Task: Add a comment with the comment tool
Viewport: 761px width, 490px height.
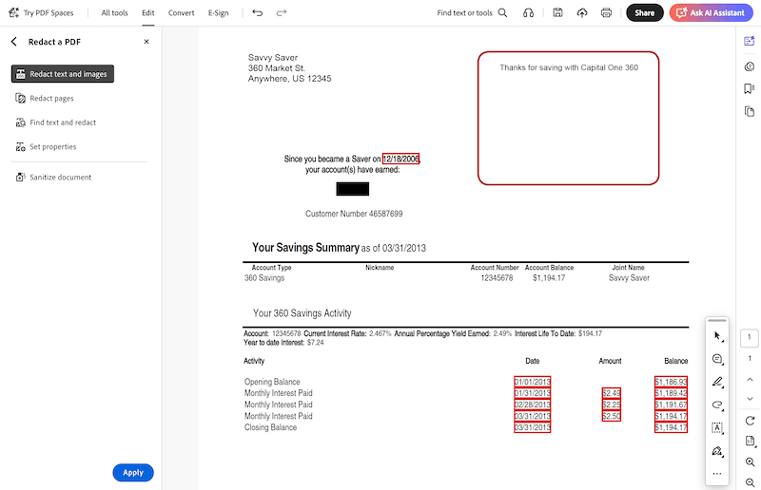Action: 717,359
